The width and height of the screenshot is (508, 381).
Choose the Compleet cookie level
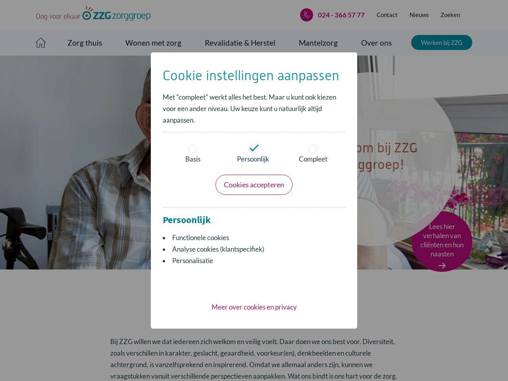click(313, 149)
